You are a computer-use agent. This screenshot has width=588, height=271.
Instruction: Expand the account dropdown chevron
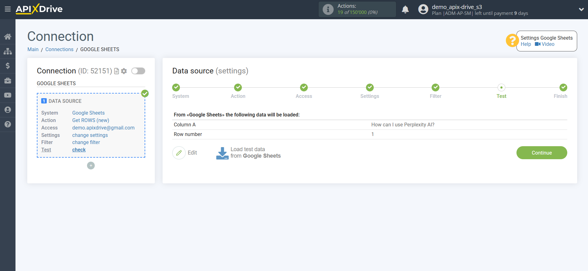[x=581, y=10]
